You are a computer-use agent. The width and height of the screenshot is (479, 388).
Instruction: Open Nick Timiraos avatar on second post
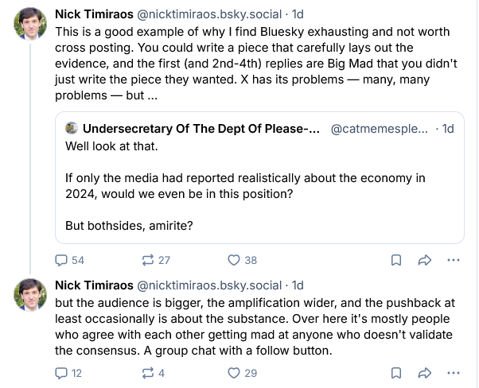pos(30,297)
